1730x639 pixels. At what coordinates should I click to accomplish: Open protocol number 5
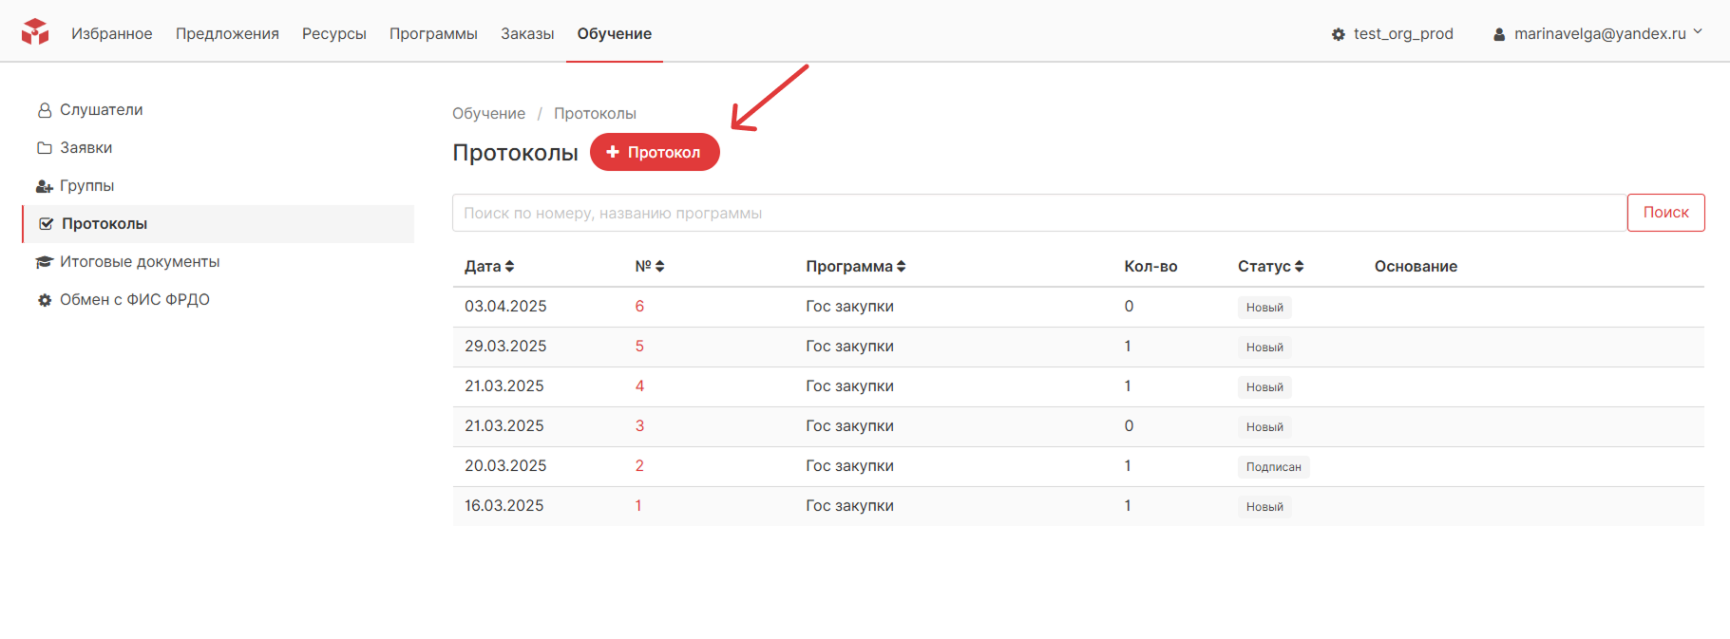(639, 346)
